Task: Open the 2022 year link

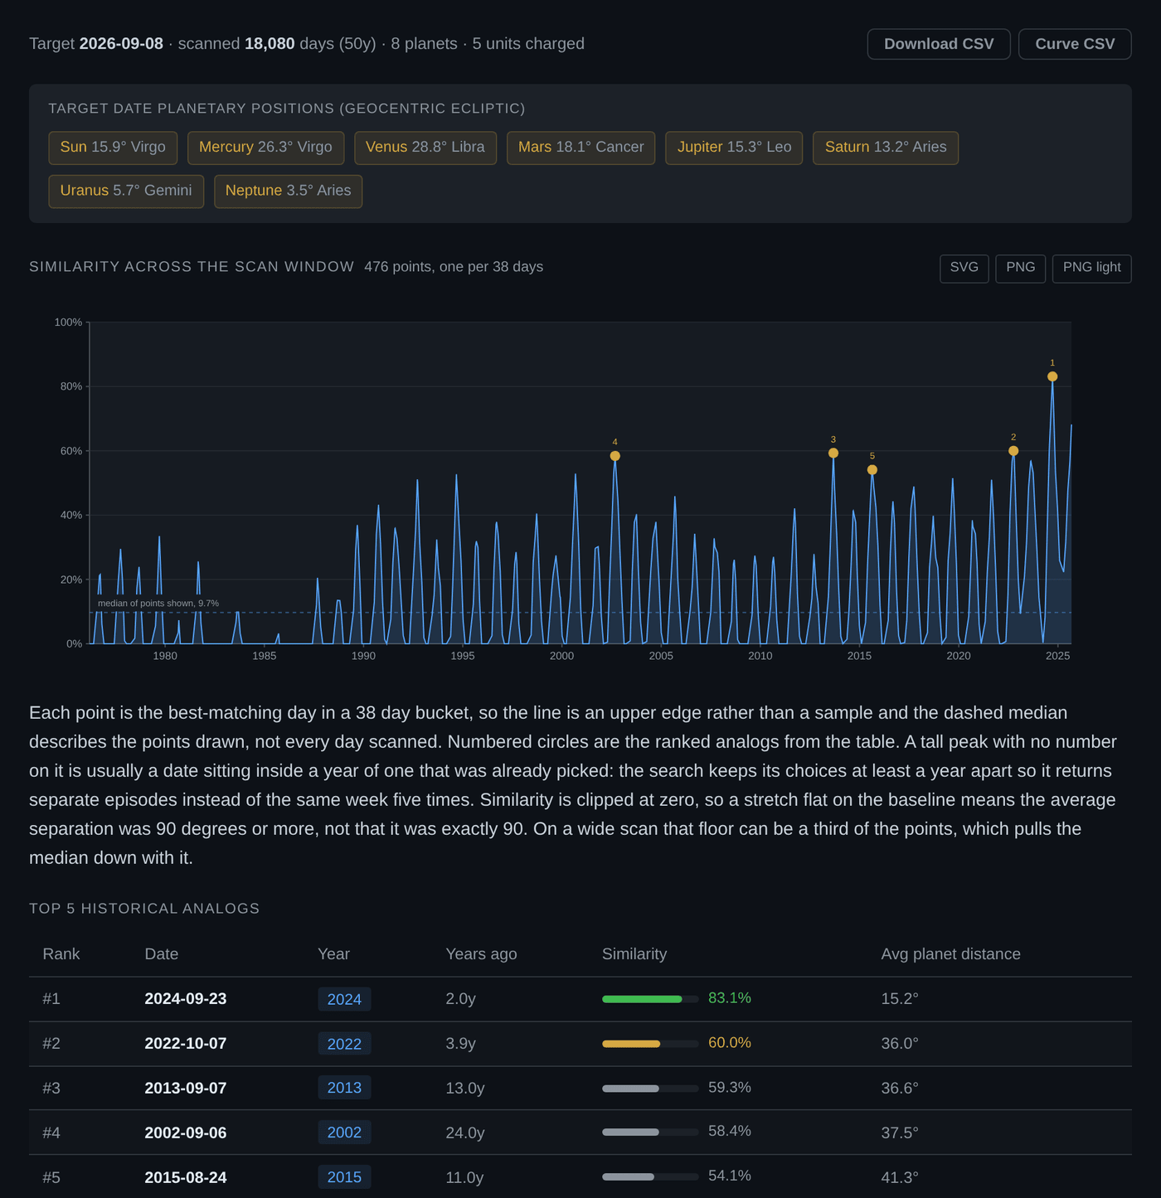Action: tap(344, 1044)
